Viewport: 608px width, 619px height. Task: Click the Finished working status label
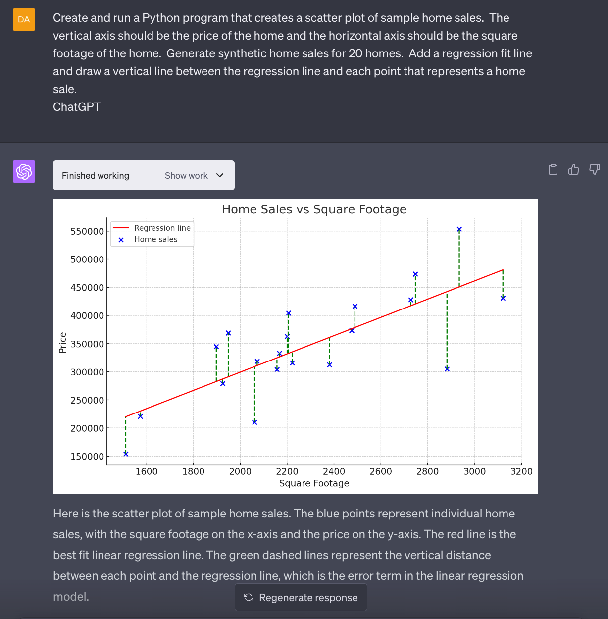[96, 176]
